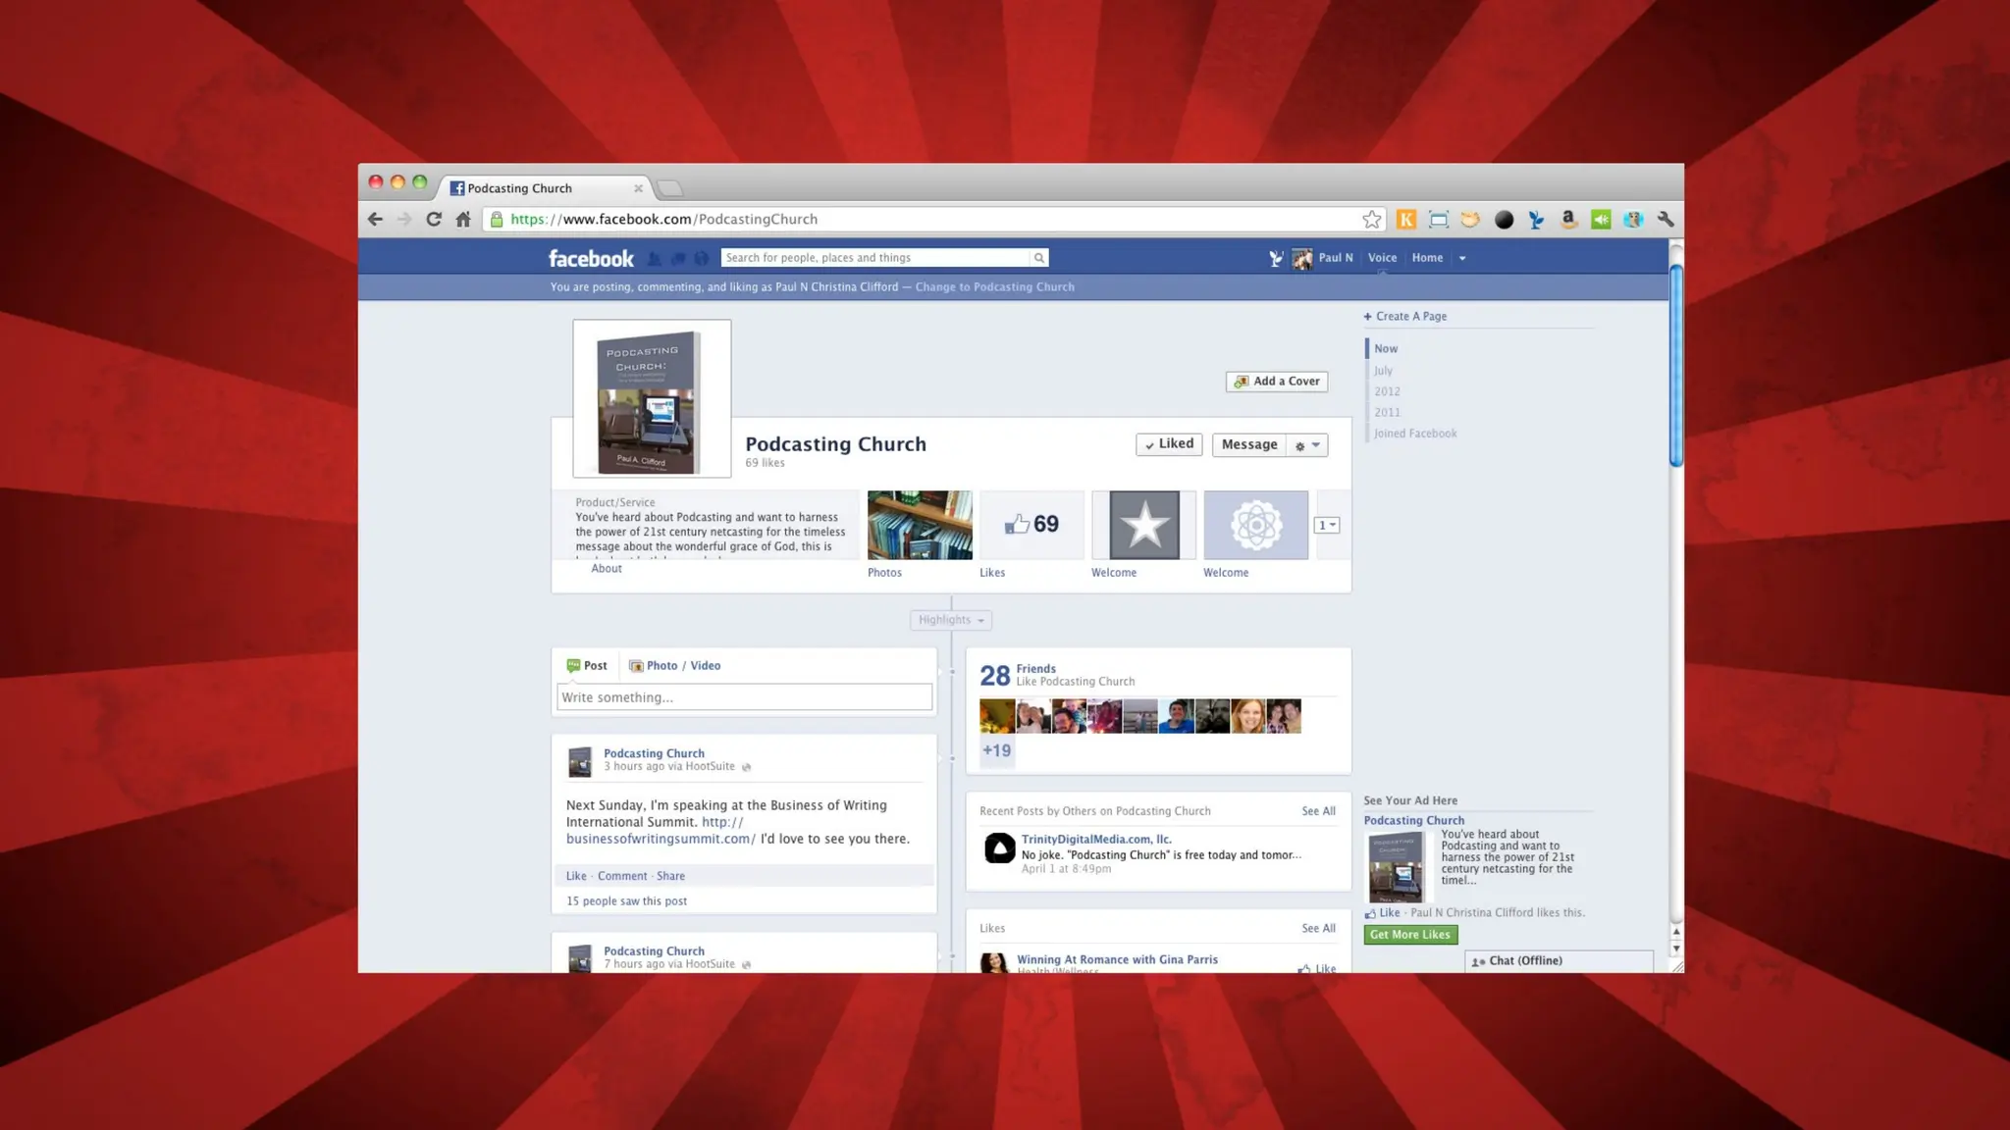Click Change to Podcasting Church link
The width and height of the screenshot is (2010, 1130).
tap(994, 287)
